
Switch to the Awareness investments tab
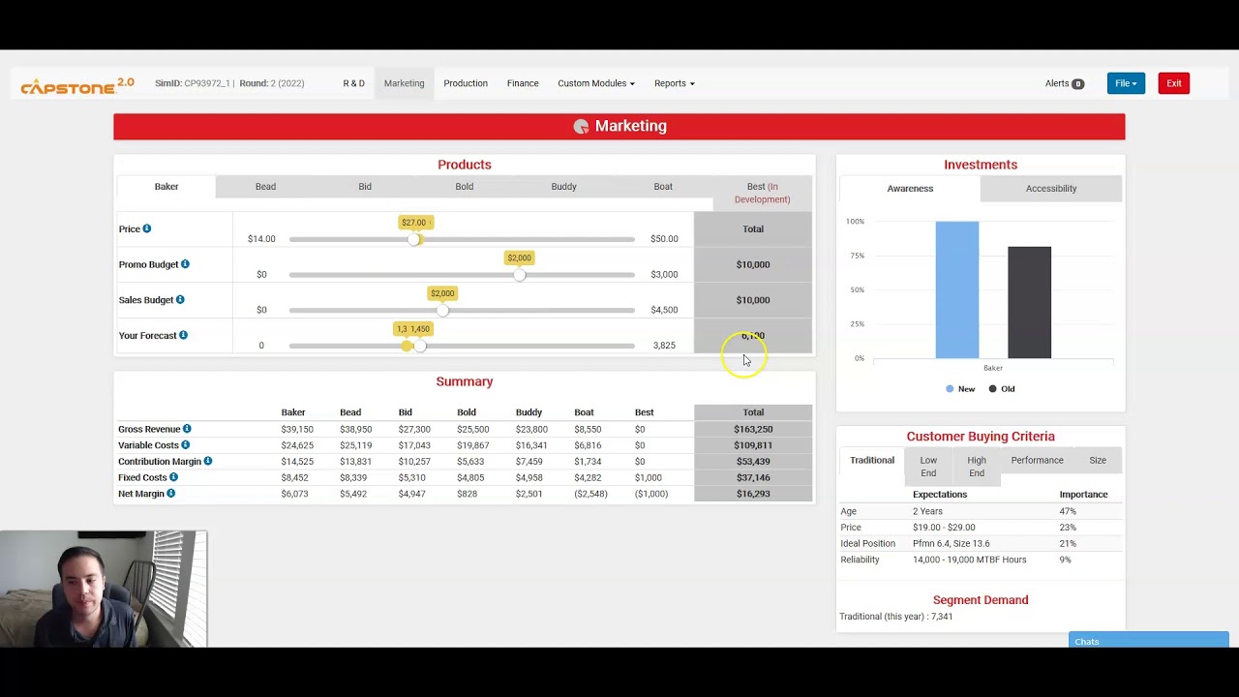910,189
